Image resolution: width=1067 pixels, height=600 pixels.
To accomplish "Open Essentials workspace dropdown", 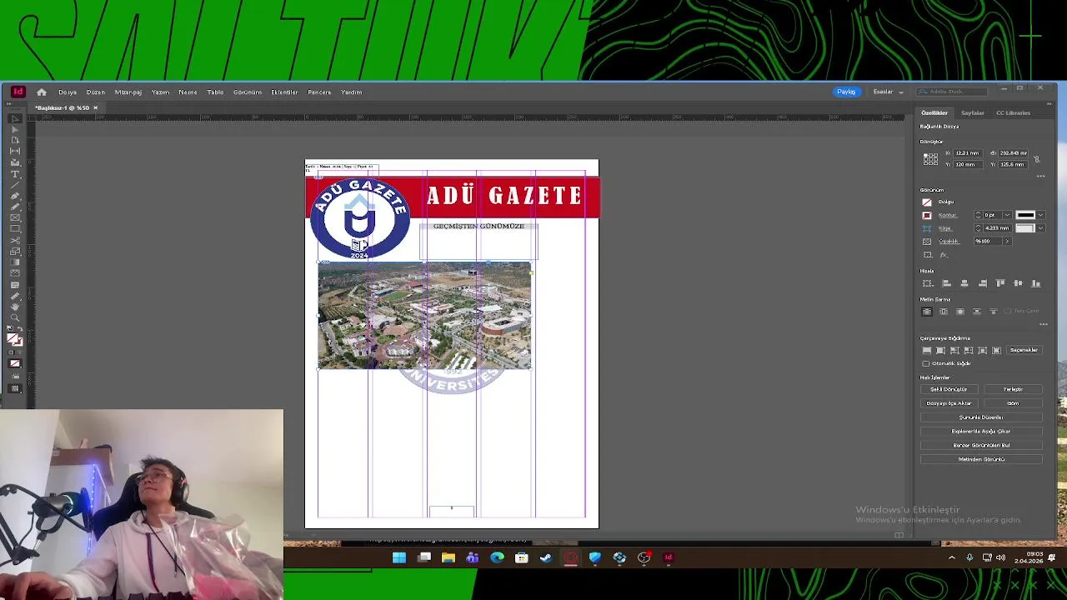I will pos(889,92).
